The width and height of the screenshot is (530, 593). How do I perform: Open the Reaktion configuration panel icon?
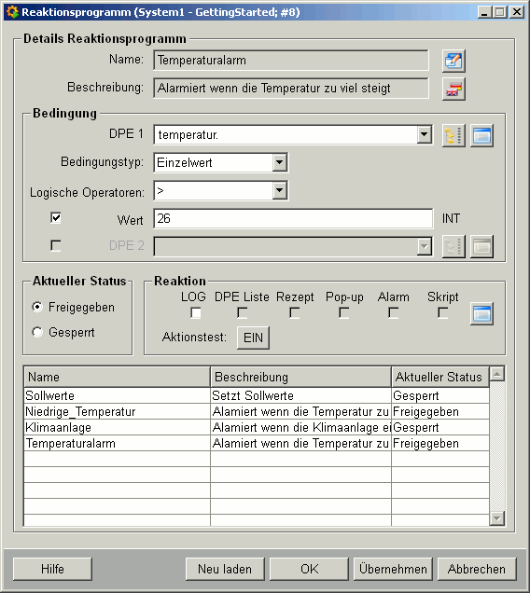point(481,313)
